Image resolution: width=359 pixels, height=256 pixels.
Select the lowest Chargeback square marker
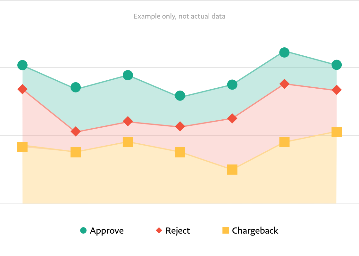[232, 170]
